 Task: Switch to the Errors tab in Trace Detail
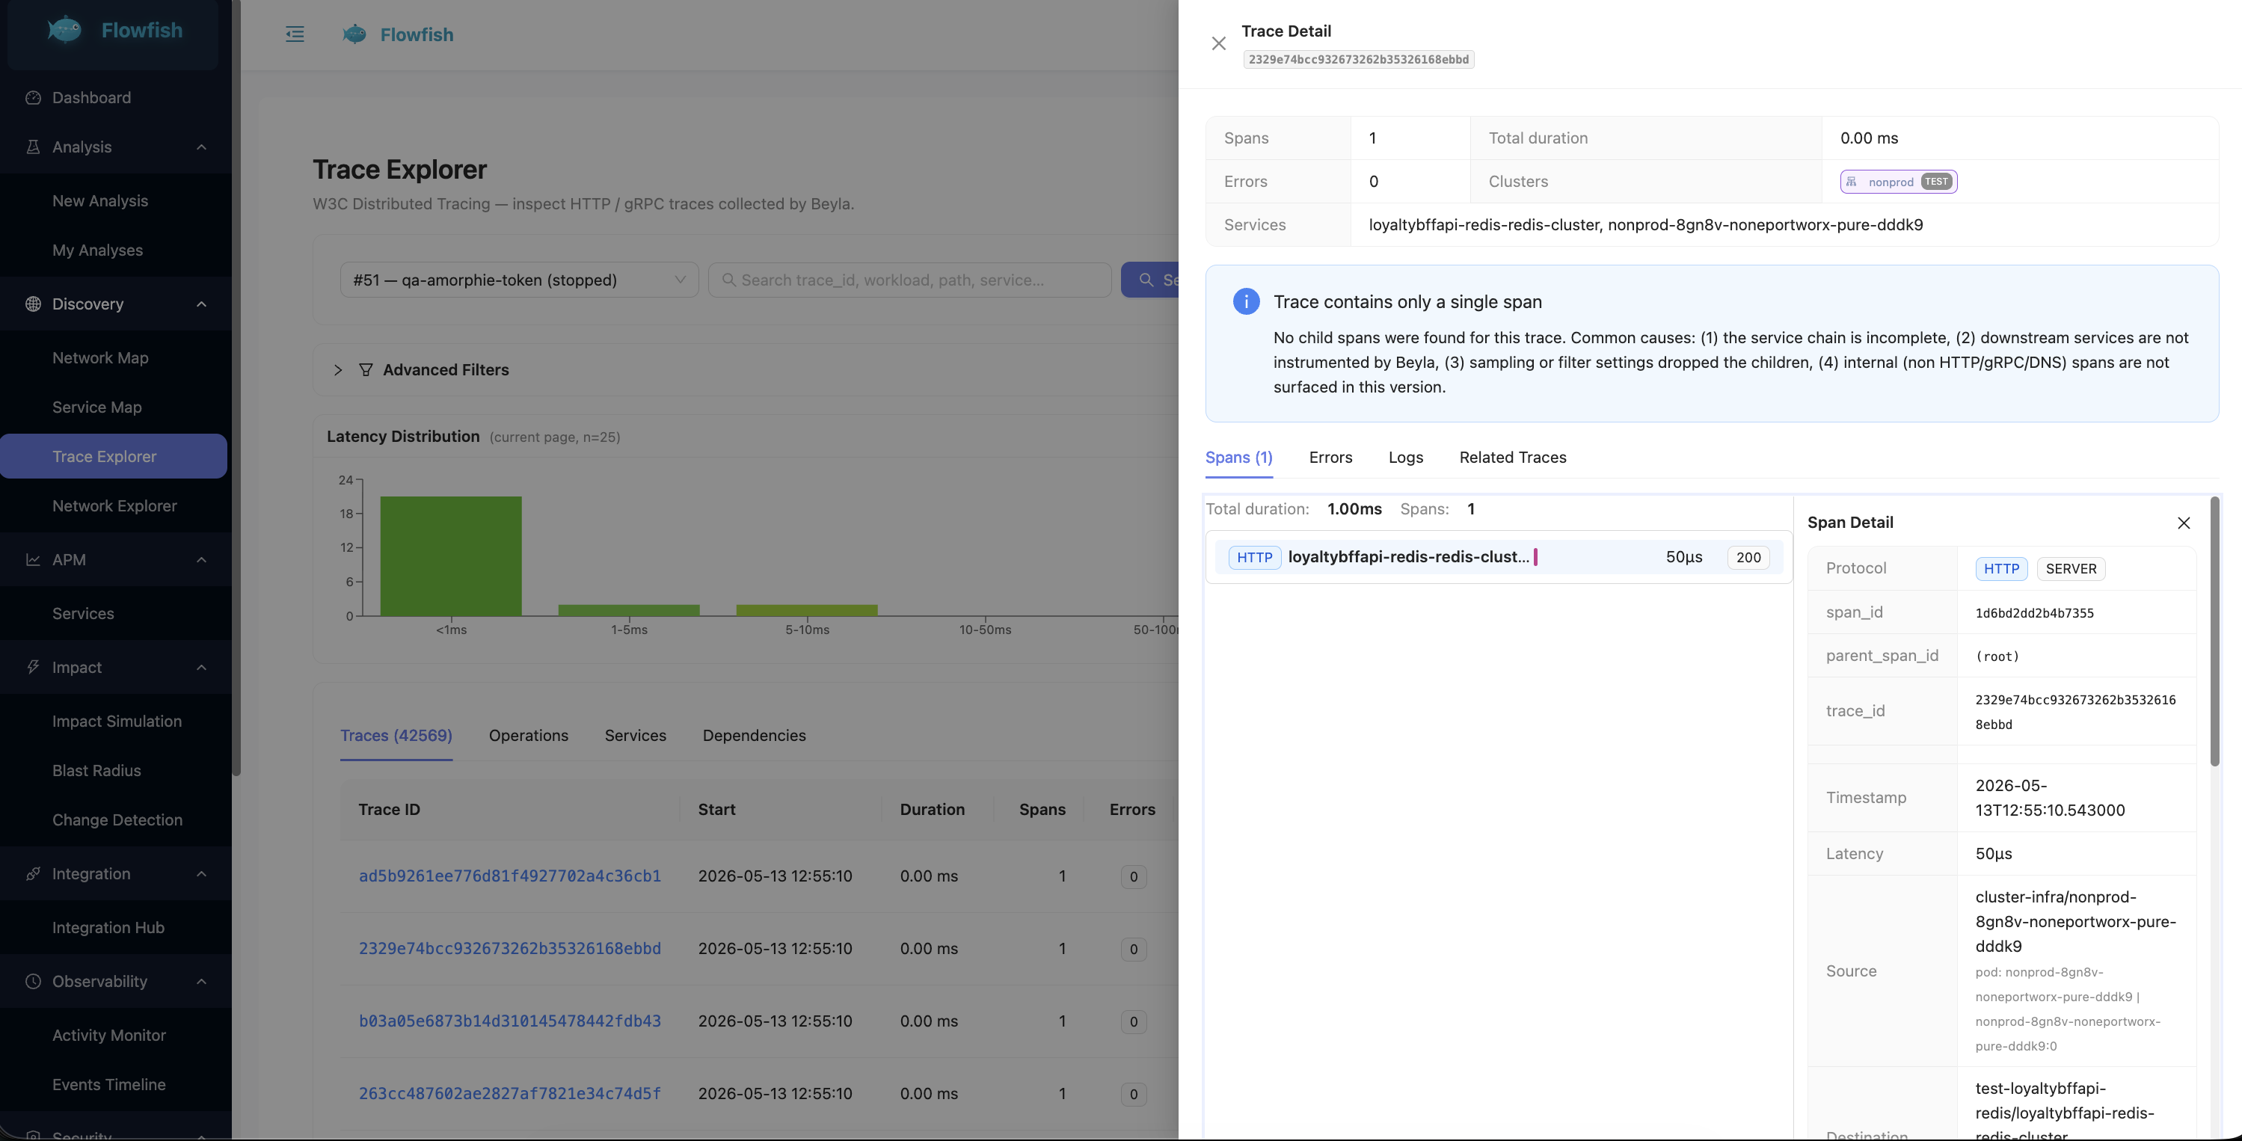point(1330,458)
